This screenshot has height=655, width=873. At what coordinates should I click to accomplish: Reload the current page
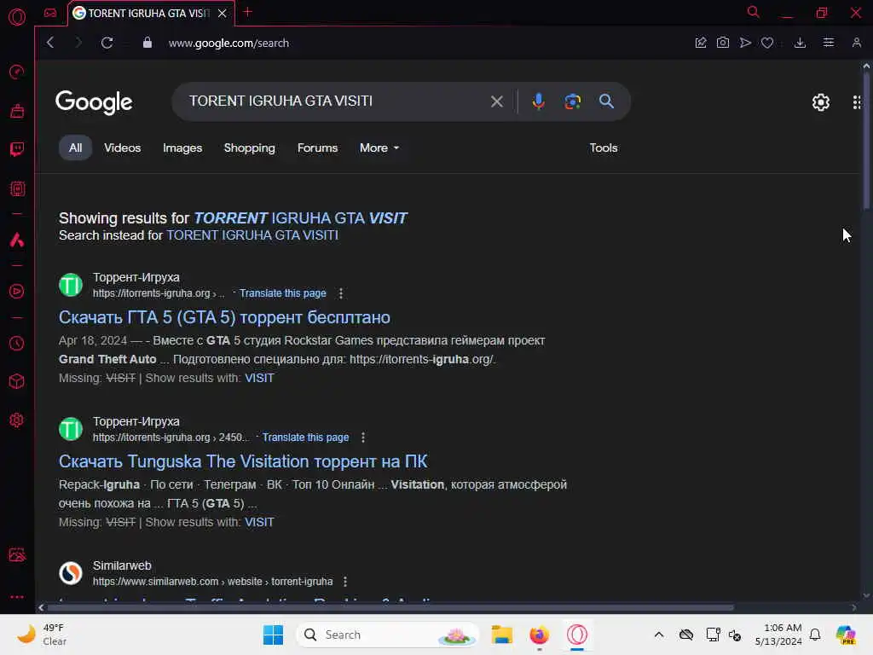point(107,43)
